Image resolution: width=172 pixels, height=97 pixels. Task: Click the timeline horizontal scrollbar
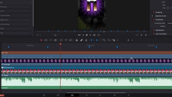click(x=96, y=93)
